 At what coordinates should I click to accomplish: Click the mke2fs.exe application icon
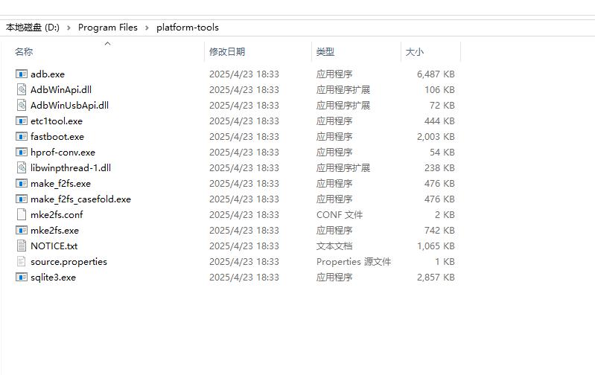click(22, 230)
